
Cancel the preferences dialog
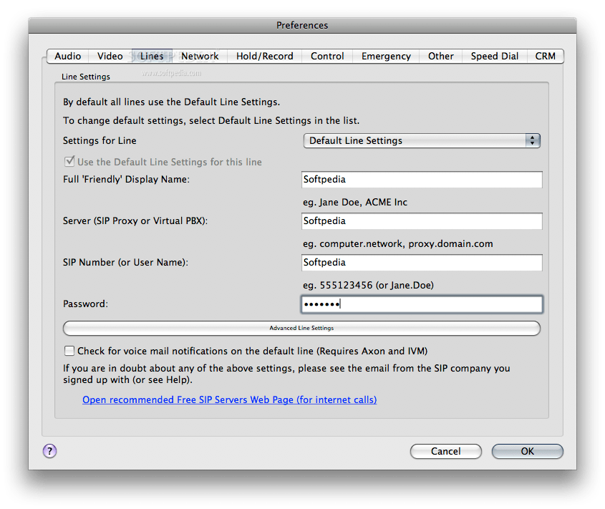pyautogui.click(x=445, y=451)
